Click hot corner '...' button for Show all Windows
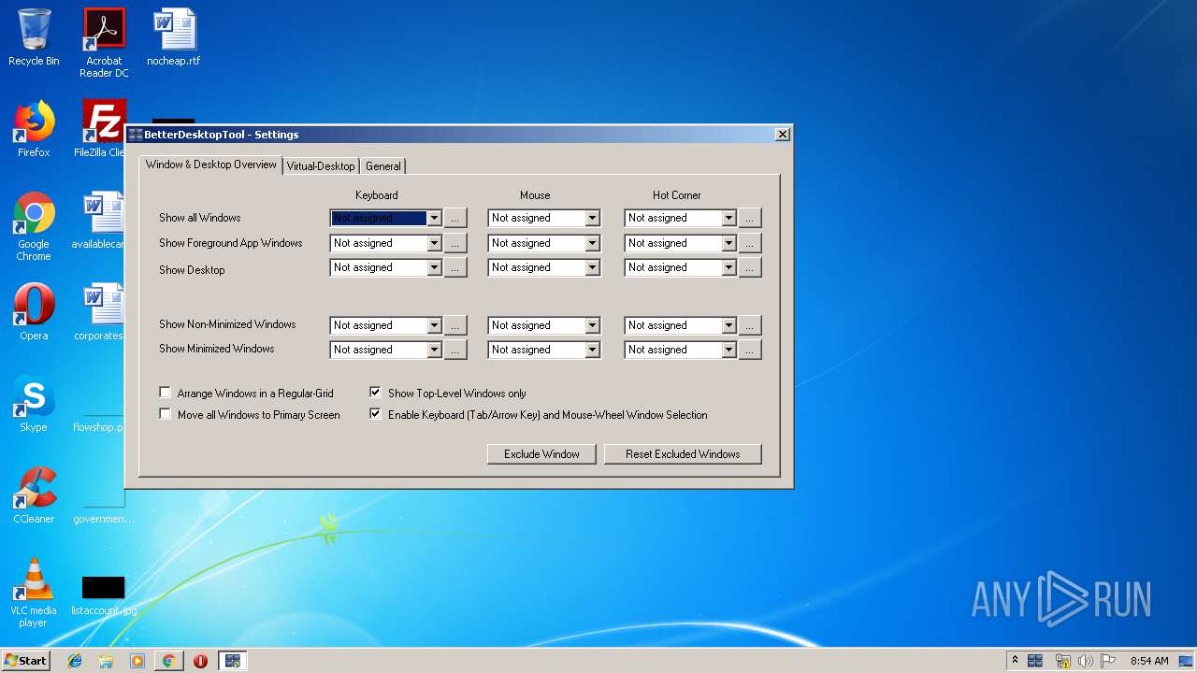The image size is (1197, 673). click(x=750, y=218)
